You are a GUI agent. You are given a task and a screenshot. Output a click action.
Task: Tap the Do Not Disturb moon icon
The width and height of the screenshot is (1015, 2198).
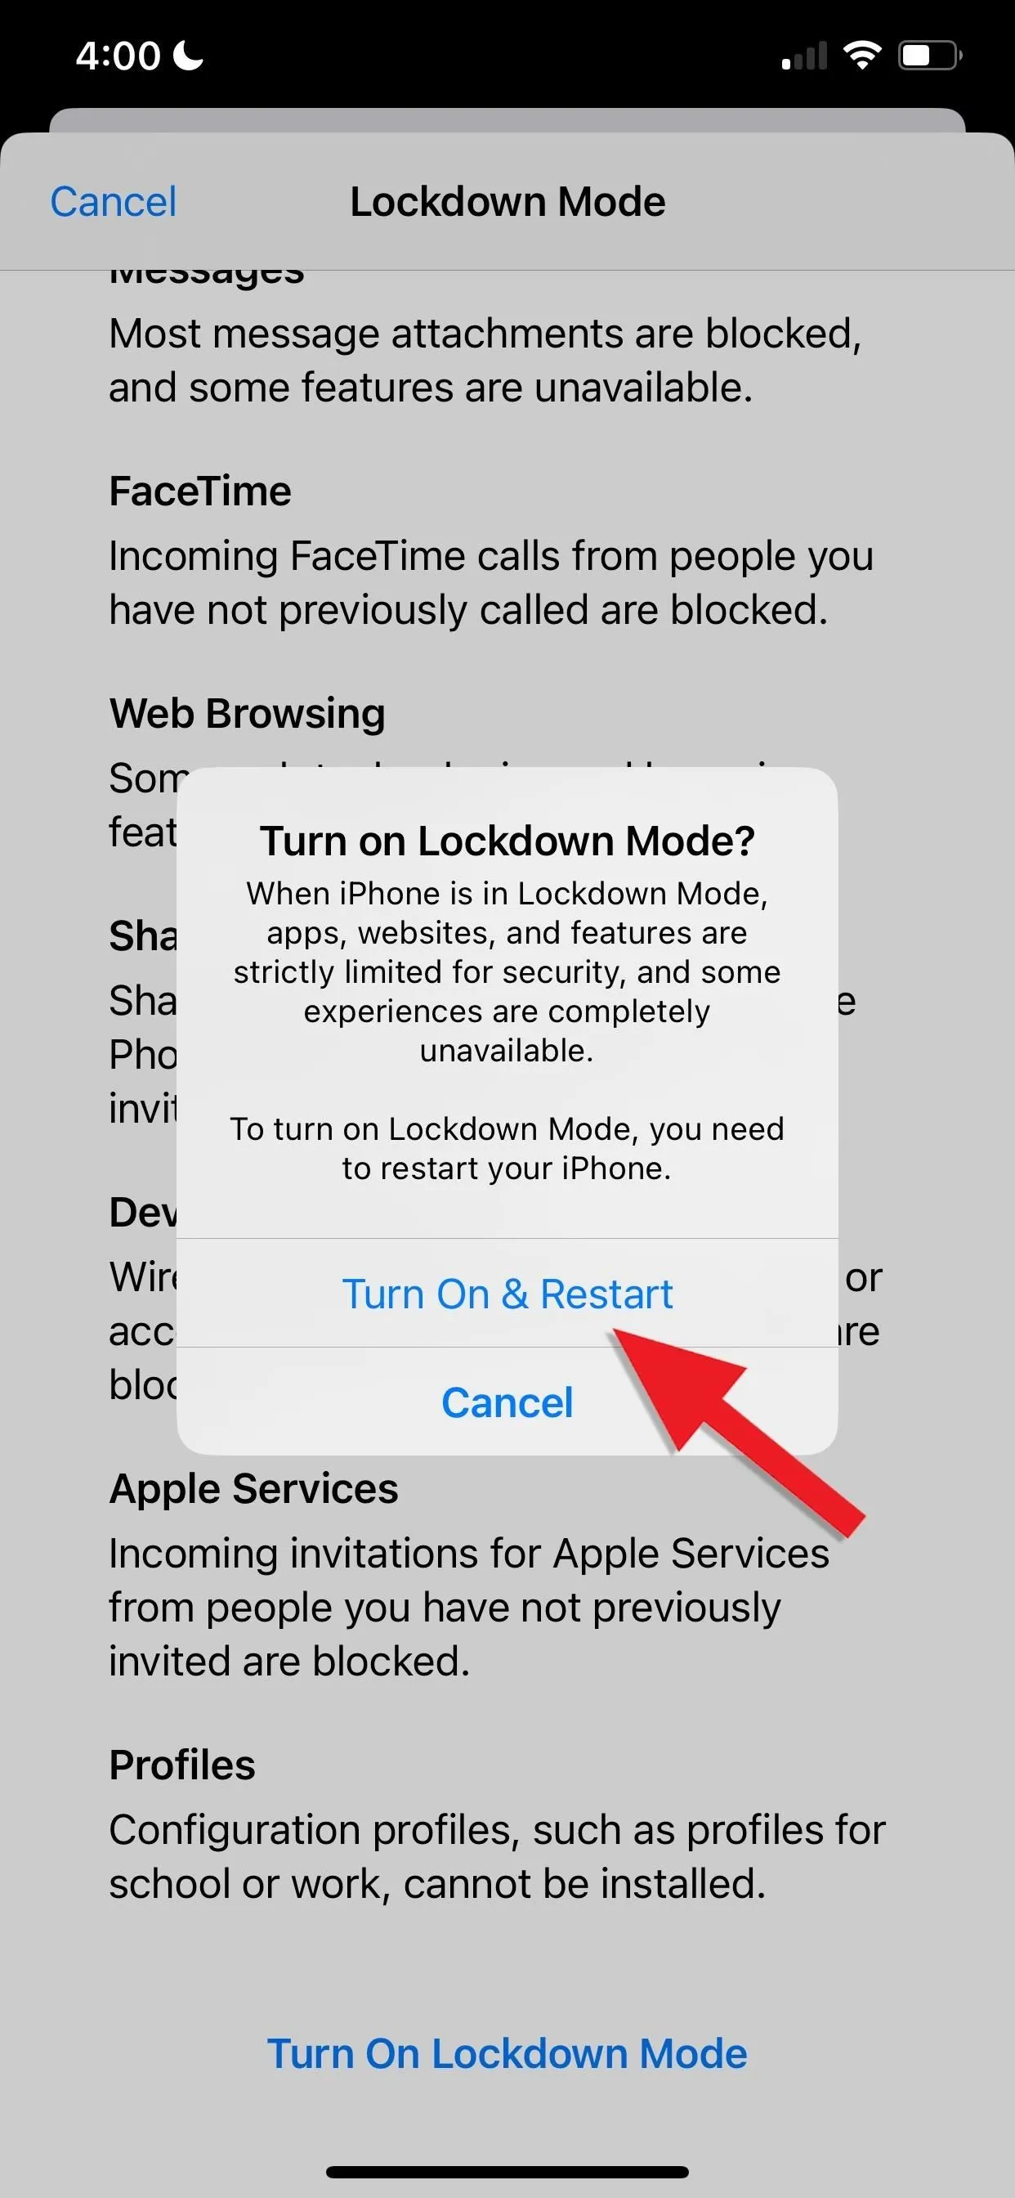coord(189,56)
